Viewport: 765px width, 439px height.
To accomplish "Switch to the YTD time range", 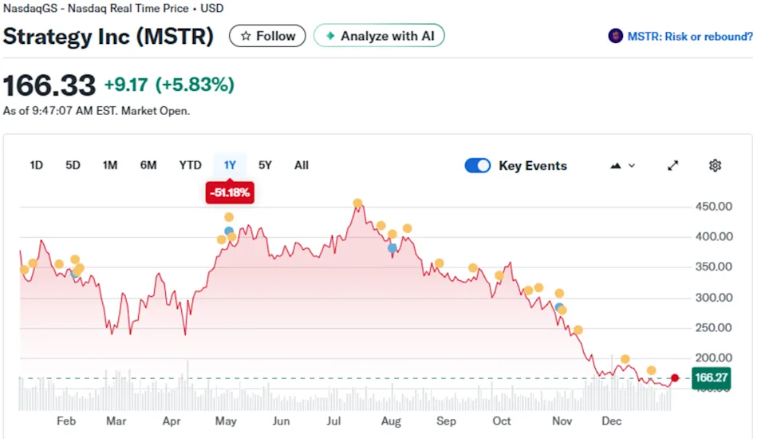I will 190,165.
